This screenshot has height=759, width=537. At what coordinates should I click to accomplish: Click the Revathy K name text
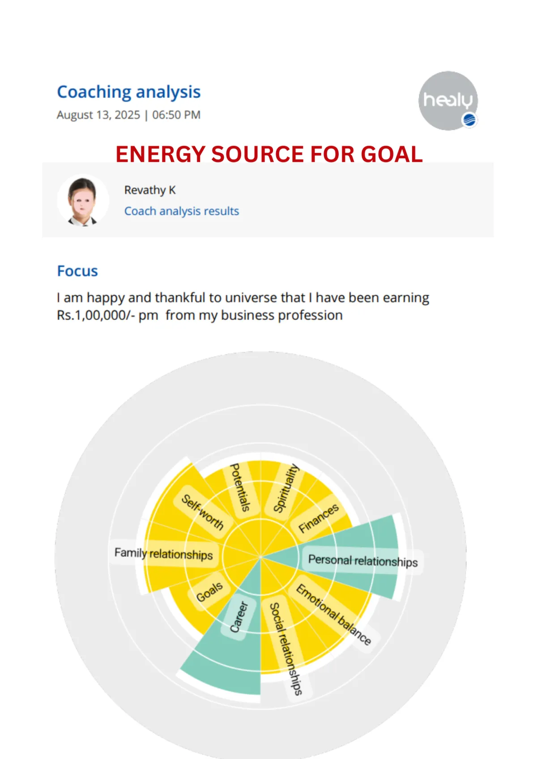[x=150, y=190]
